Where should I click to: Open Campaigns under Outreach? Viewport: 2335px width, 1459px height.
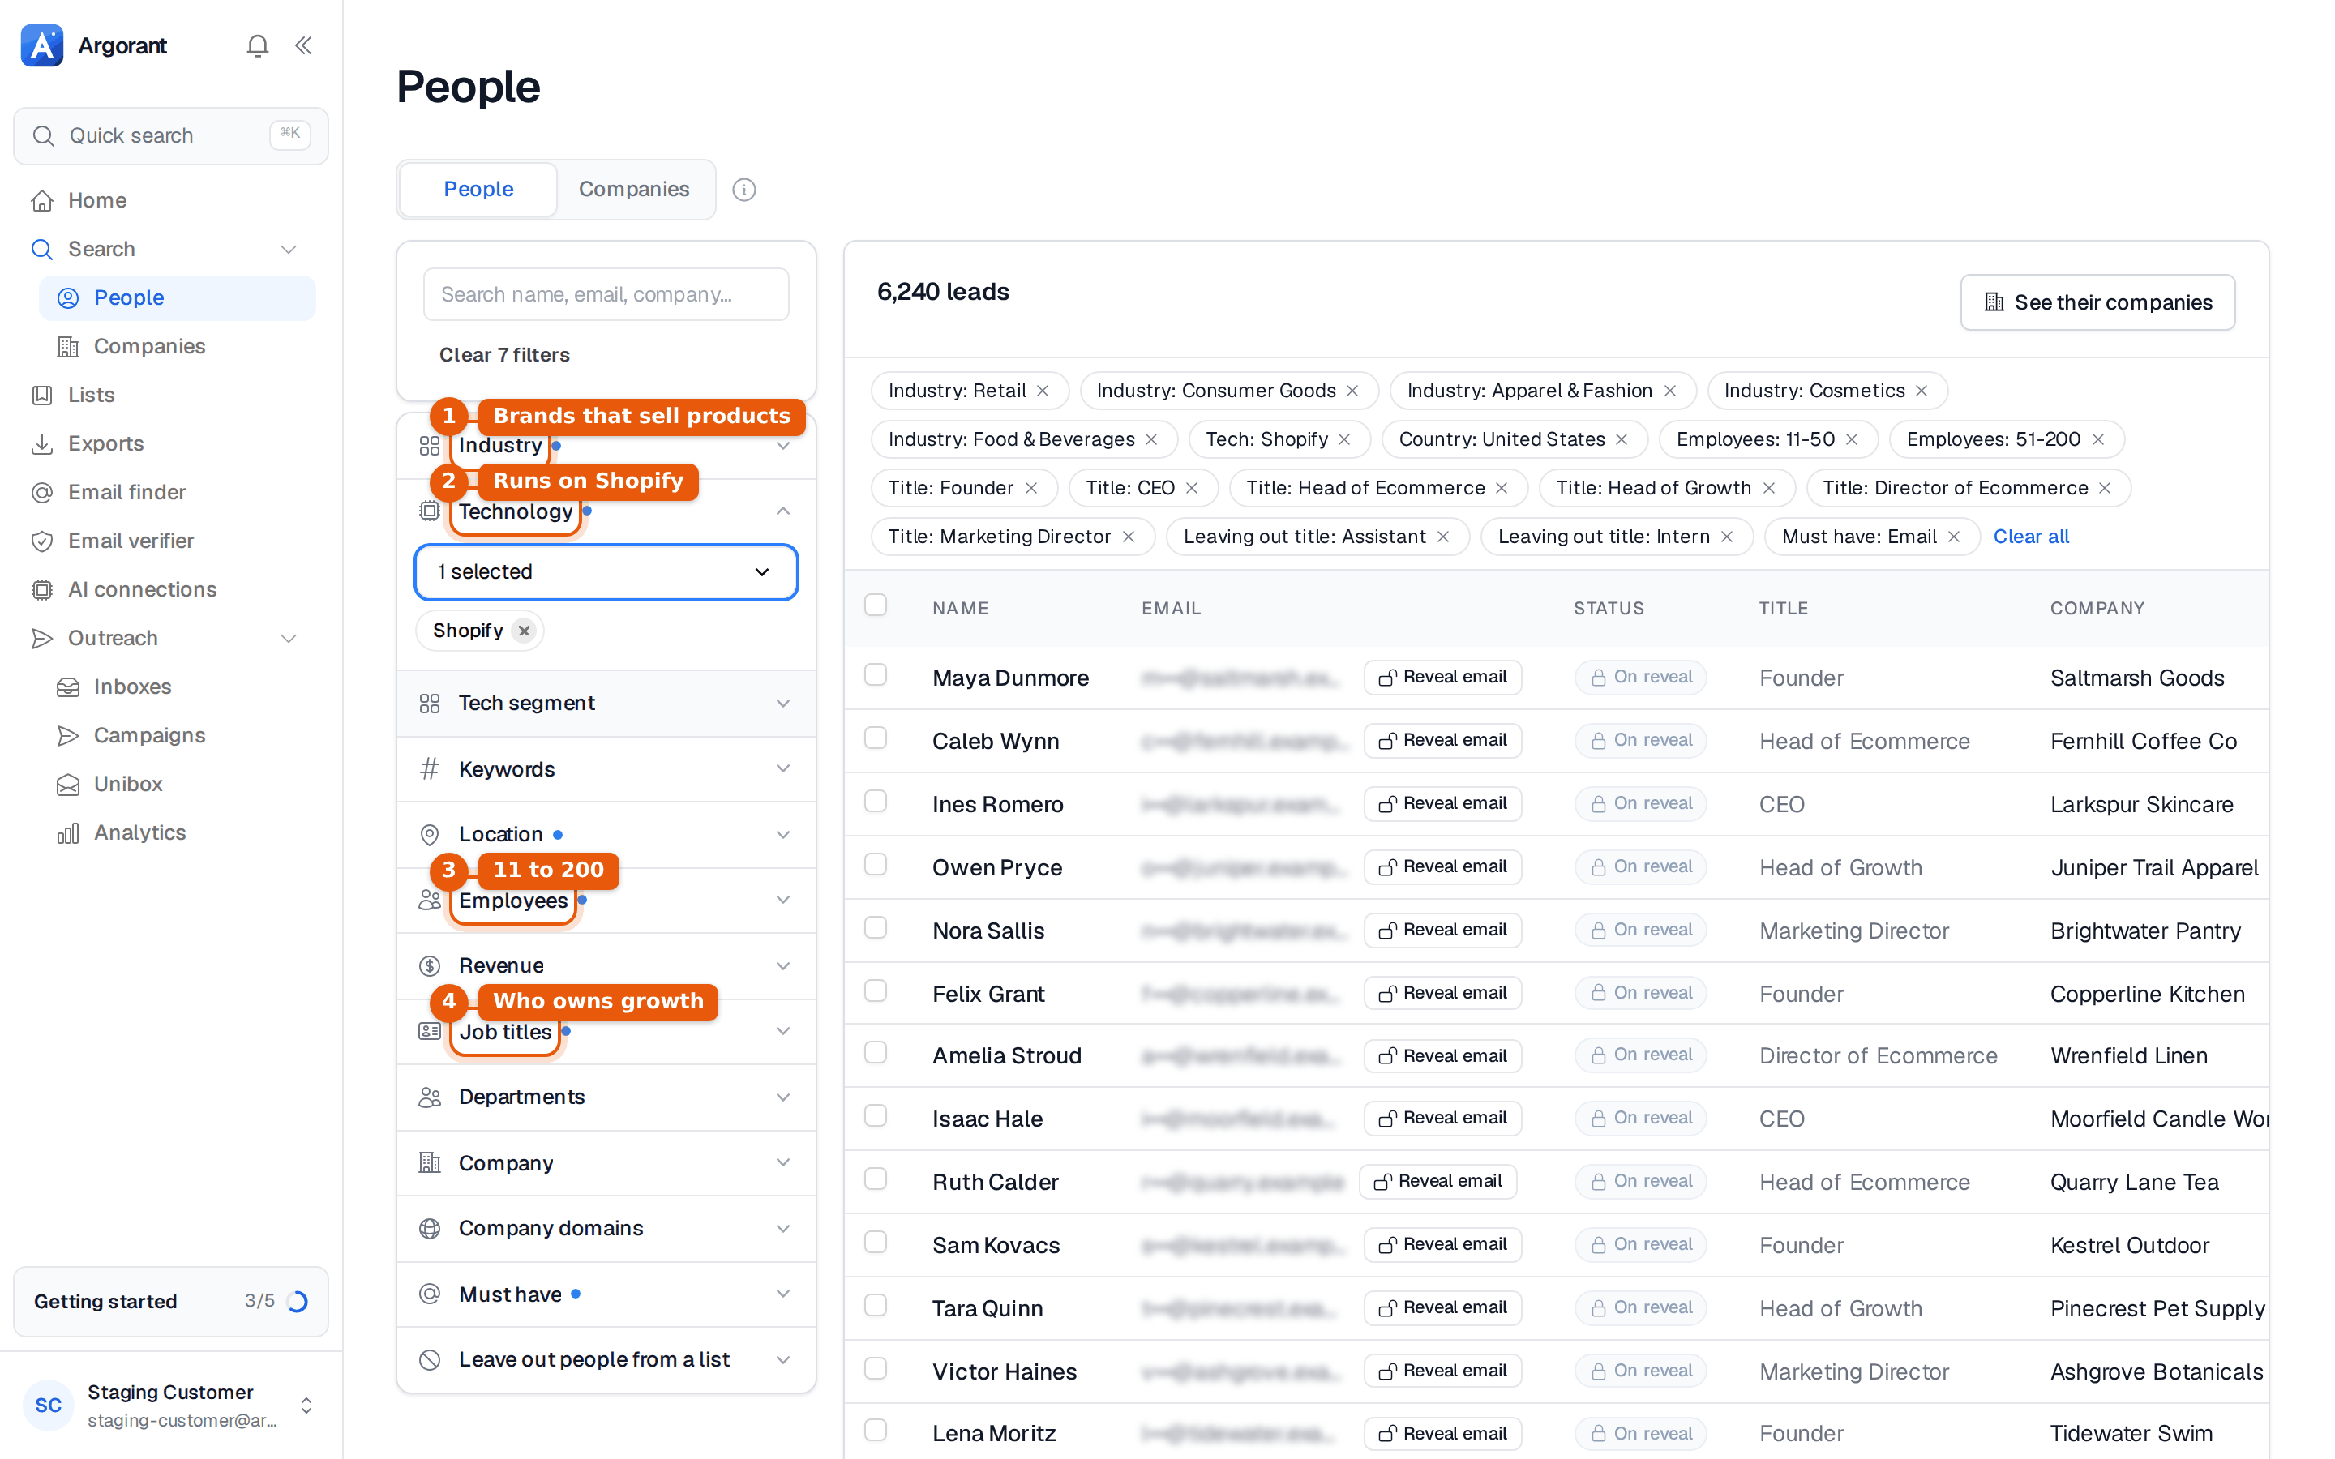click(x=178, y=735)
